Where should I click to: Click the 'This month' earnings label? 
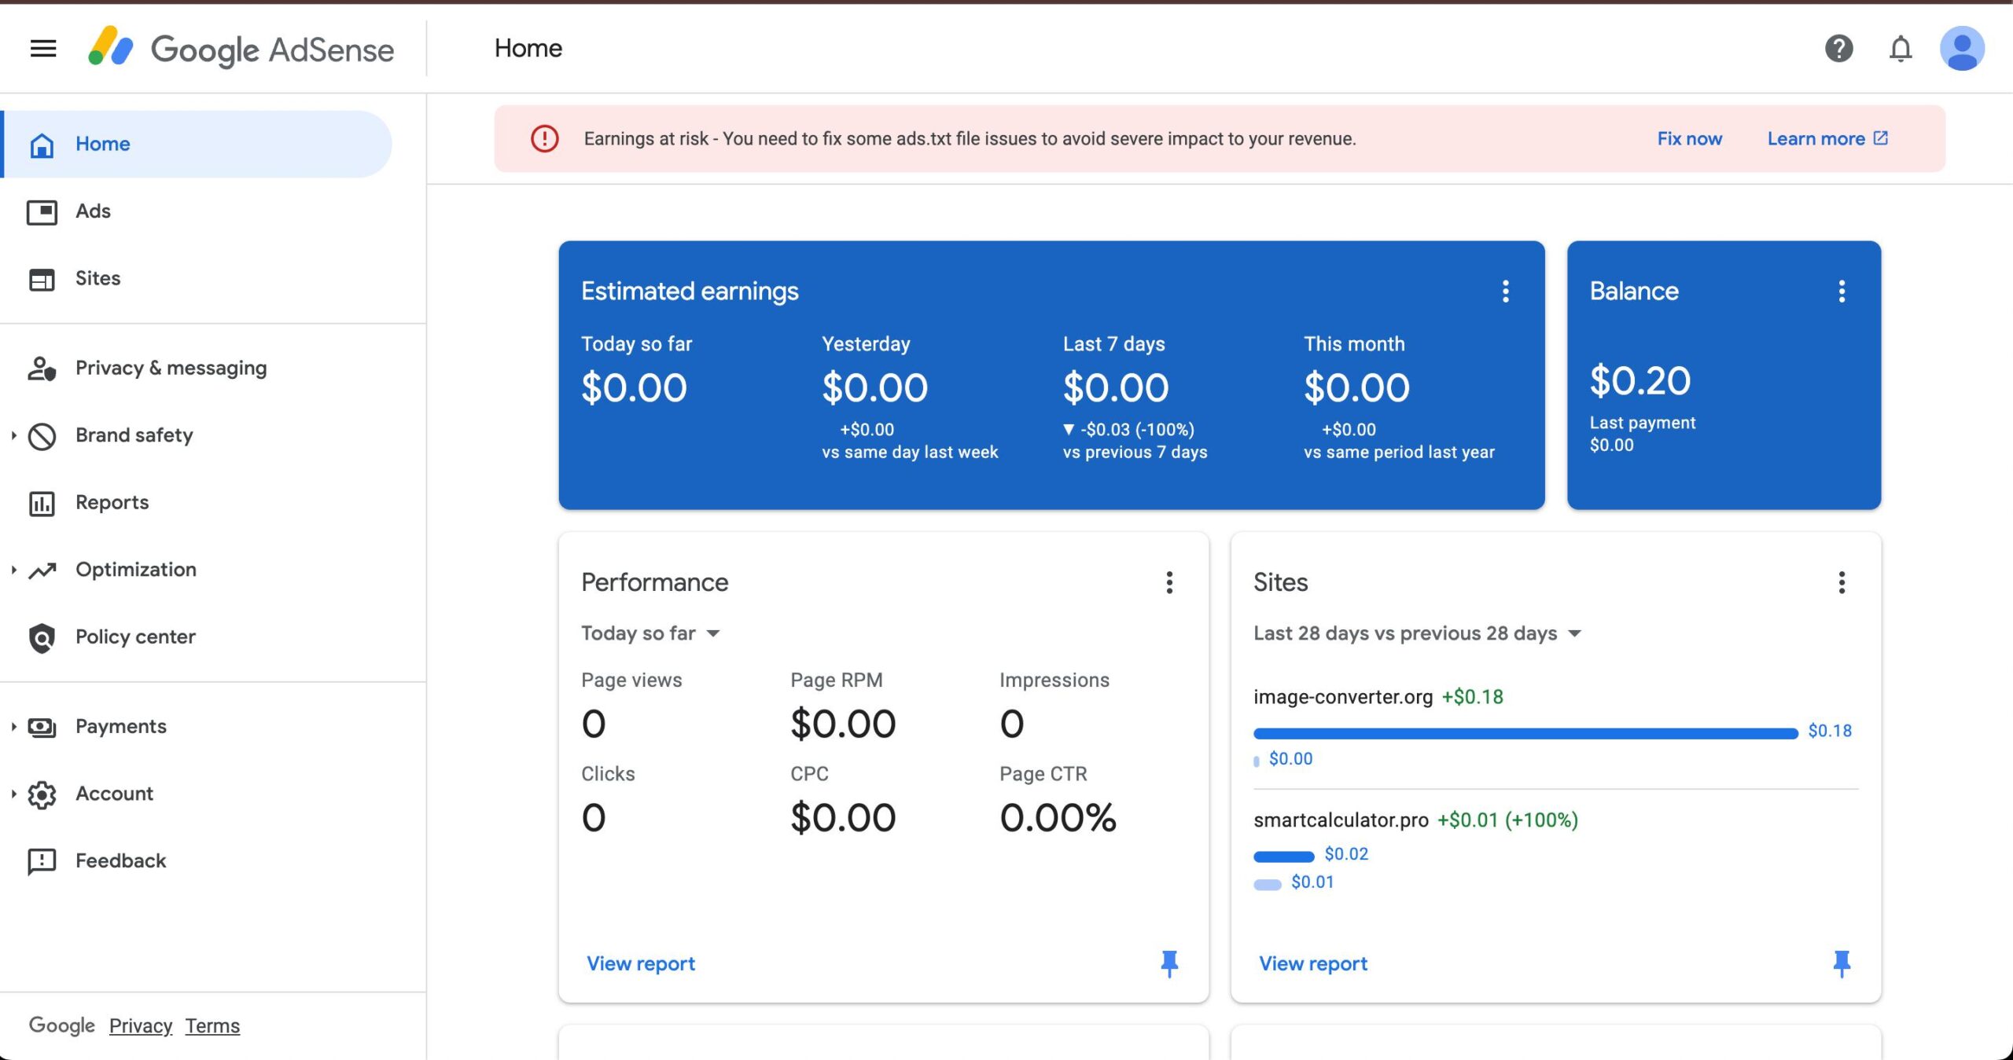[1354, 344]
